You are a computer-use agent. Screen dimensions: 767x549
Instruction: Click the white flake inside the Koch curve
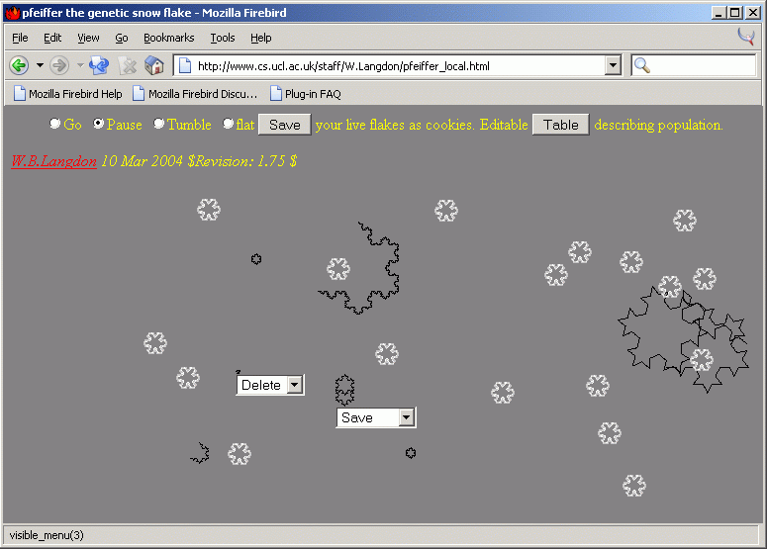click(338, 269)
